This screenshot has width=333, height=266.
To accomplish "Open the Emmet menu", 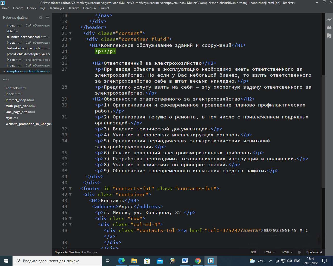I will coord(104,8).
